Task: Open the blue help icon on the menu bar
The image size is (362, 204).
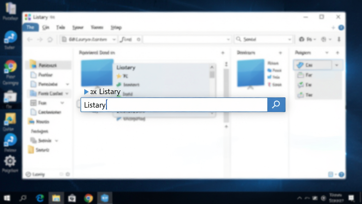Action: pos(341,28)
